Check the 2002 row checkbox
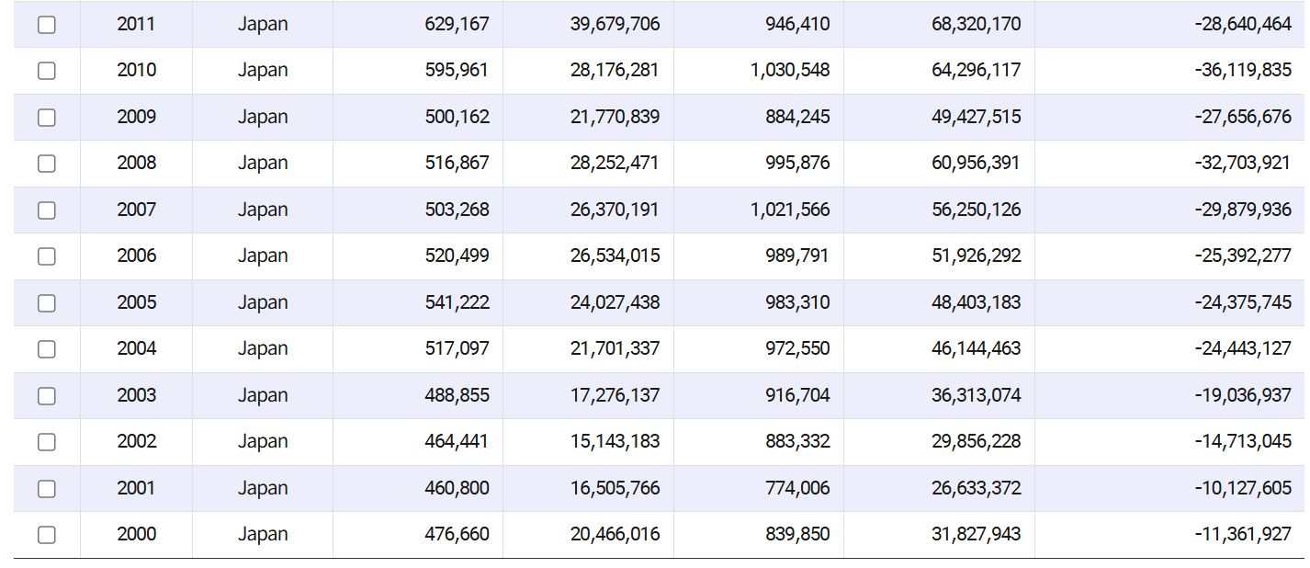 click(47, 442)
